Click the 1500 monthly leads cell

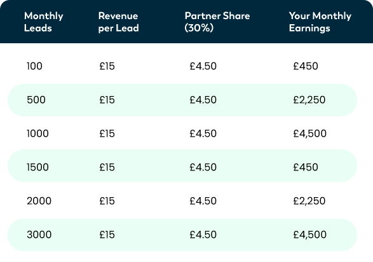37,167
